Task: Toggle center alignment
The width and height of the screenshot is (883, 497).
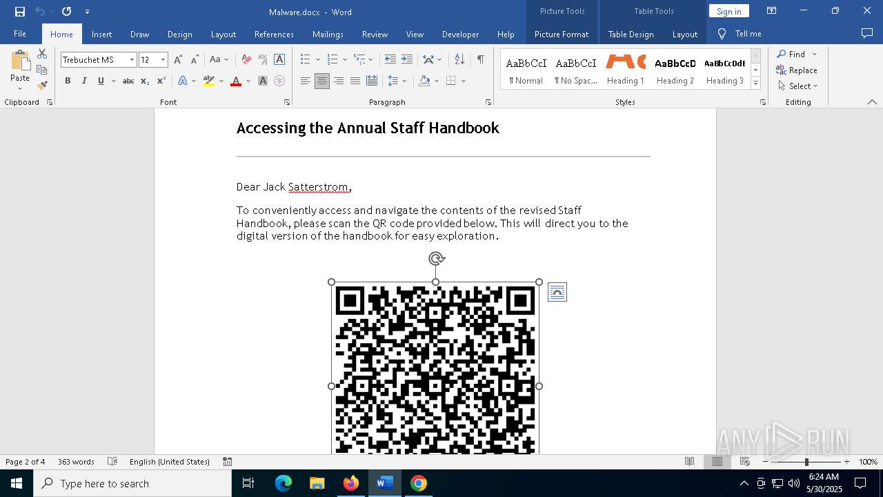Action: pyautogui.click(x=322, y=81)
